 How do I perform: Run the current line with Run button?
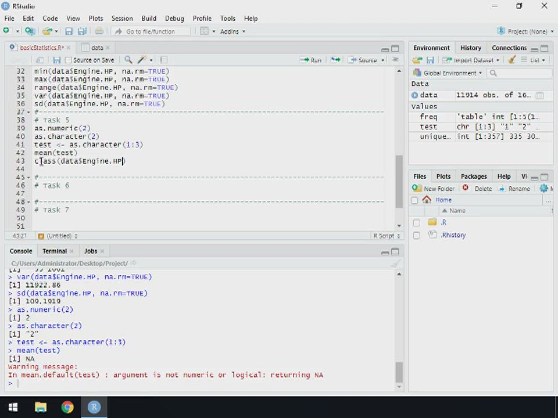click(311, 60)
